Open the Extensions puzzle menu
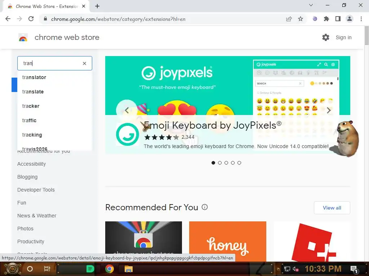369x276 pixels. [326, 19]
